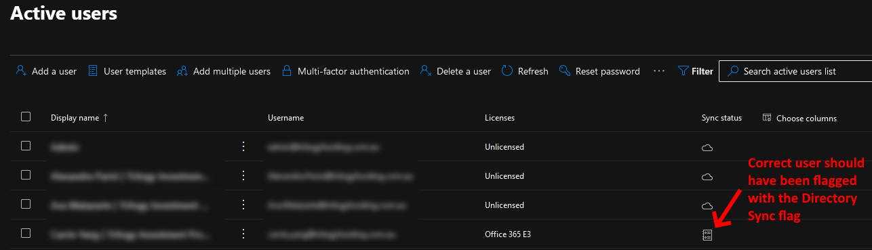The height and width of the screenshot is (250, 872).
Task: Click the Sync status column header
Action: pos(721,118)
